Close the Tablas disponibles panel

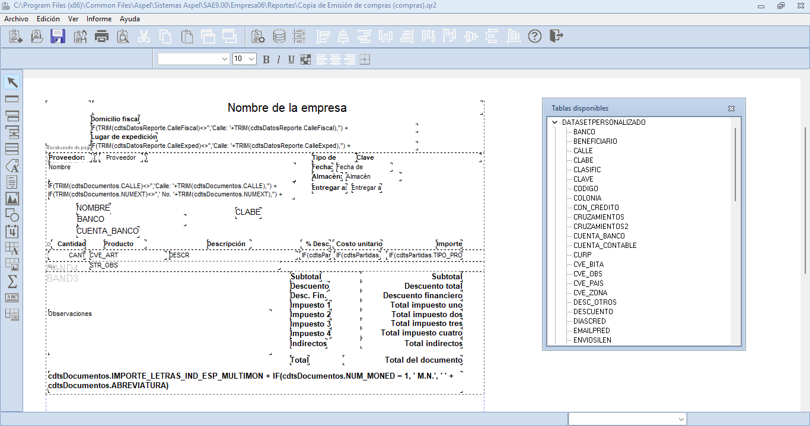pyautogui.click(x=731, y=109)
